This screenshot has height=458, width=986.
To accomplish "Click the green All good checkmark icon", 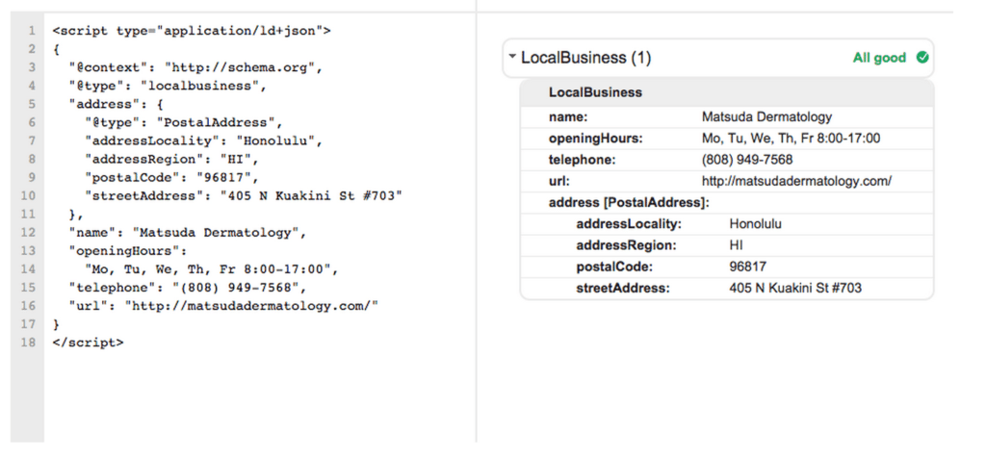I will tap(922, 58).
